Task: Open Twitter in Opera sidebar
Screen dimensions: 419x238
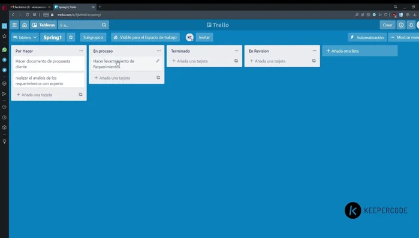Action: (4, 70)
